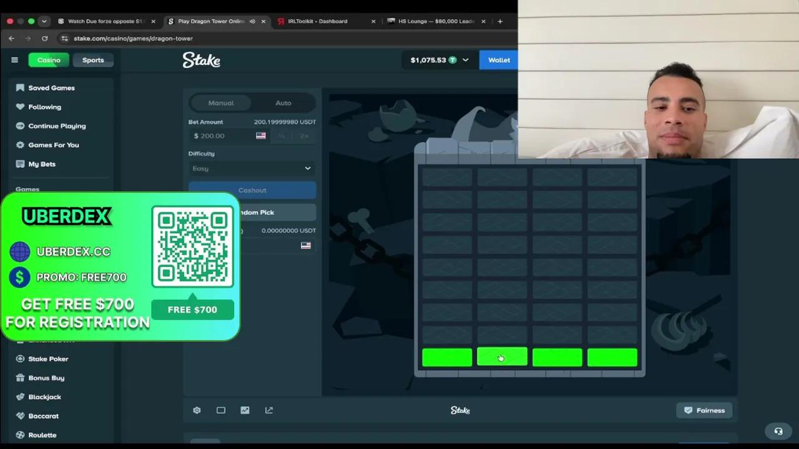Image resolution: width=799 pixels, height=449 pixels.
Task: Click the Games sidebar heading
Action: (27, 189)
